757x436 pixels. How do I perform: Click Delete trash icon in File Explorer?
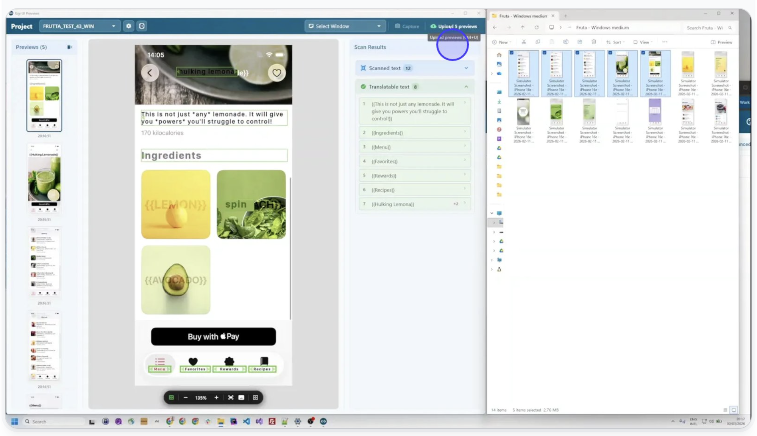(594, 42)
